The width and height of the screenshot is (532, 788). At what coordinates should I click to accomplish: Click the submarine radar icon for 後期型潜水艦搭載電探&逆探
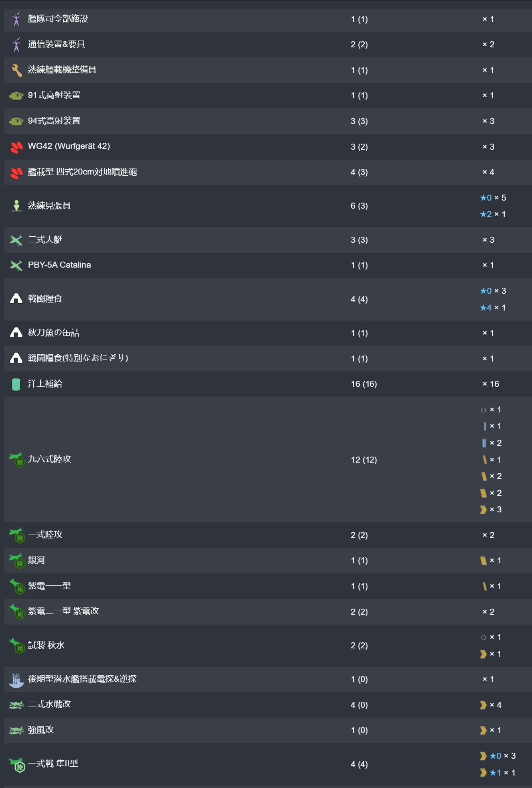coord(16,680)
